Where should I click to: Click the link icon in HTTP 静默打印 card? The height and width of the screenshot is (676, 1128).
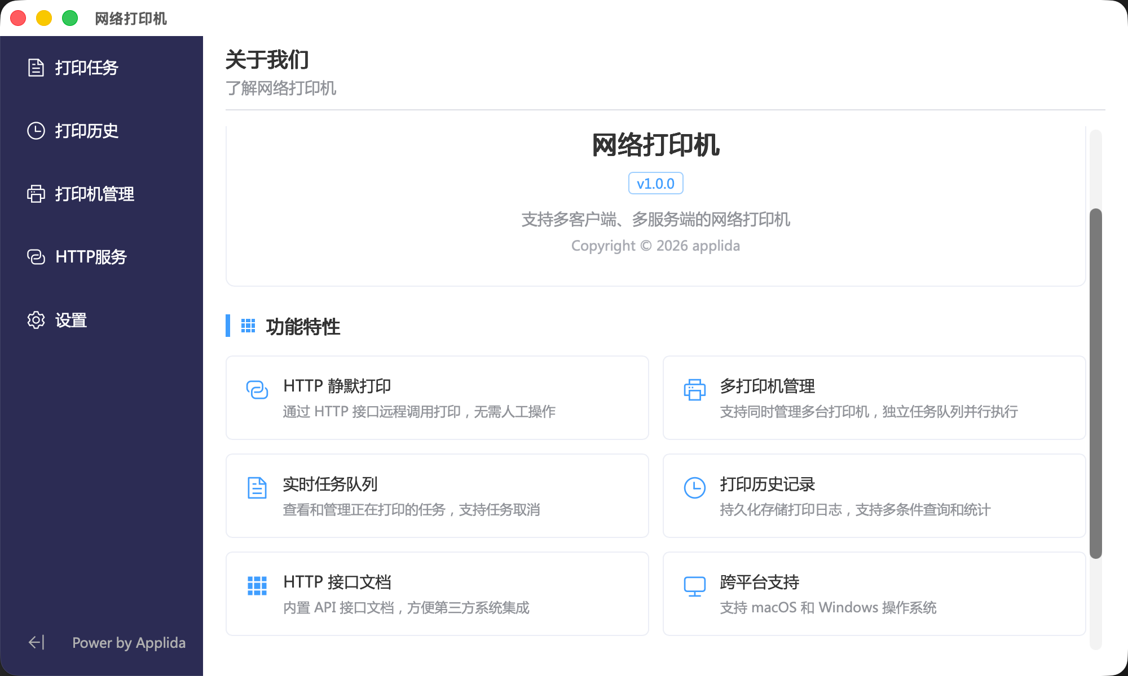click(257, 390)
